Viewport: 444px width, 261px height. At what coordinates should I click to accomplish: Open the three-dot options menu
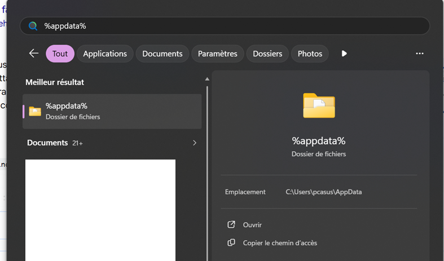[x=420, y=54]
